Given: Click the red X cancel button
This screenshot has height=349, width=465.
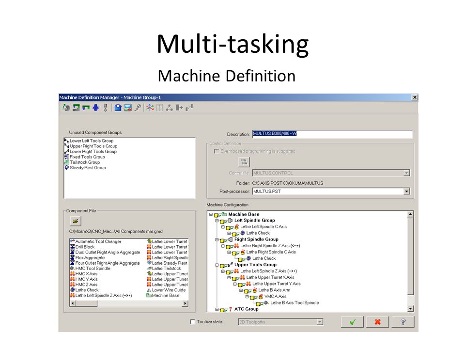Looking at the screenshot, I should pos(377,322).
